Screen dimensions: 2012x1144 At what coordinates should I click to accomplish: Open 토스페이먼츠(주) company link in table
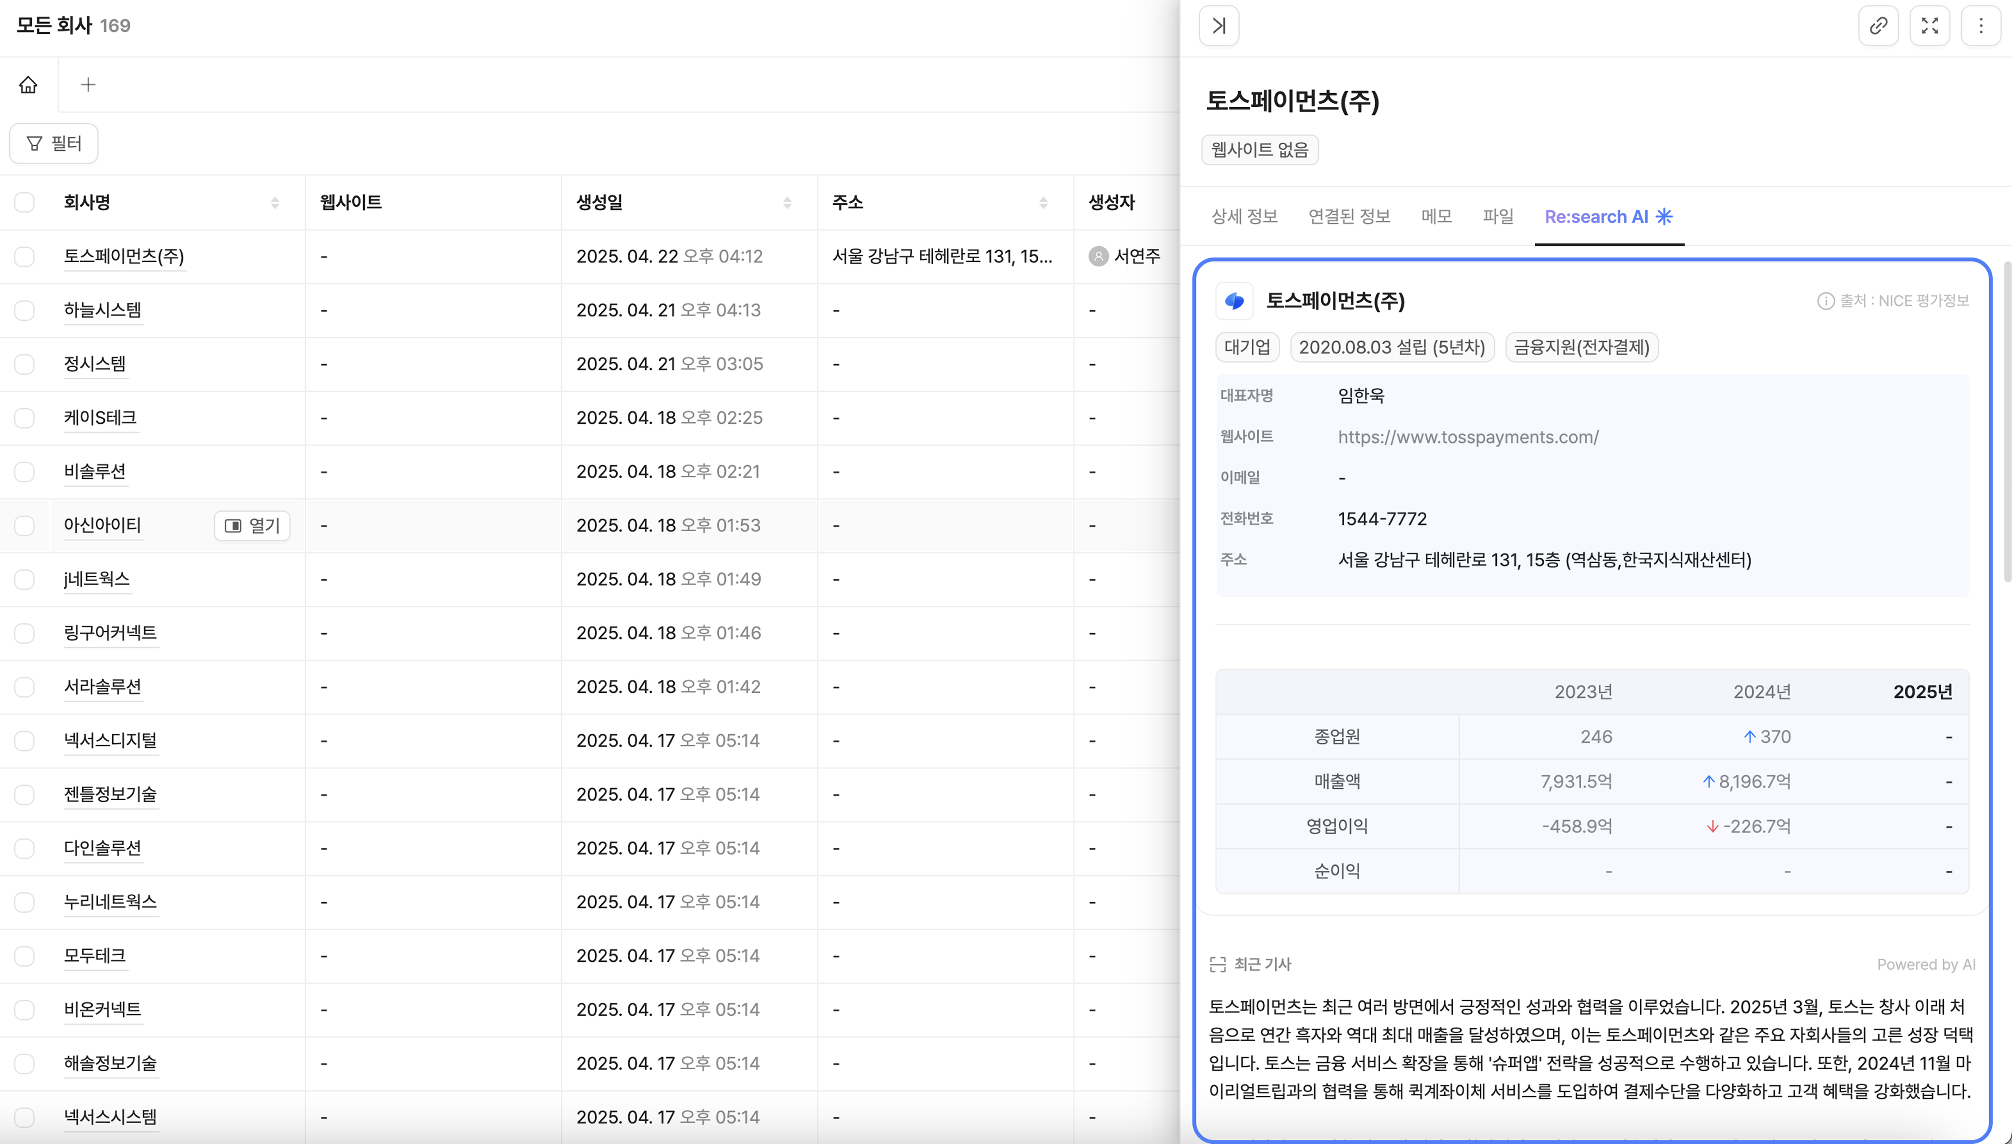coord(124,256)
